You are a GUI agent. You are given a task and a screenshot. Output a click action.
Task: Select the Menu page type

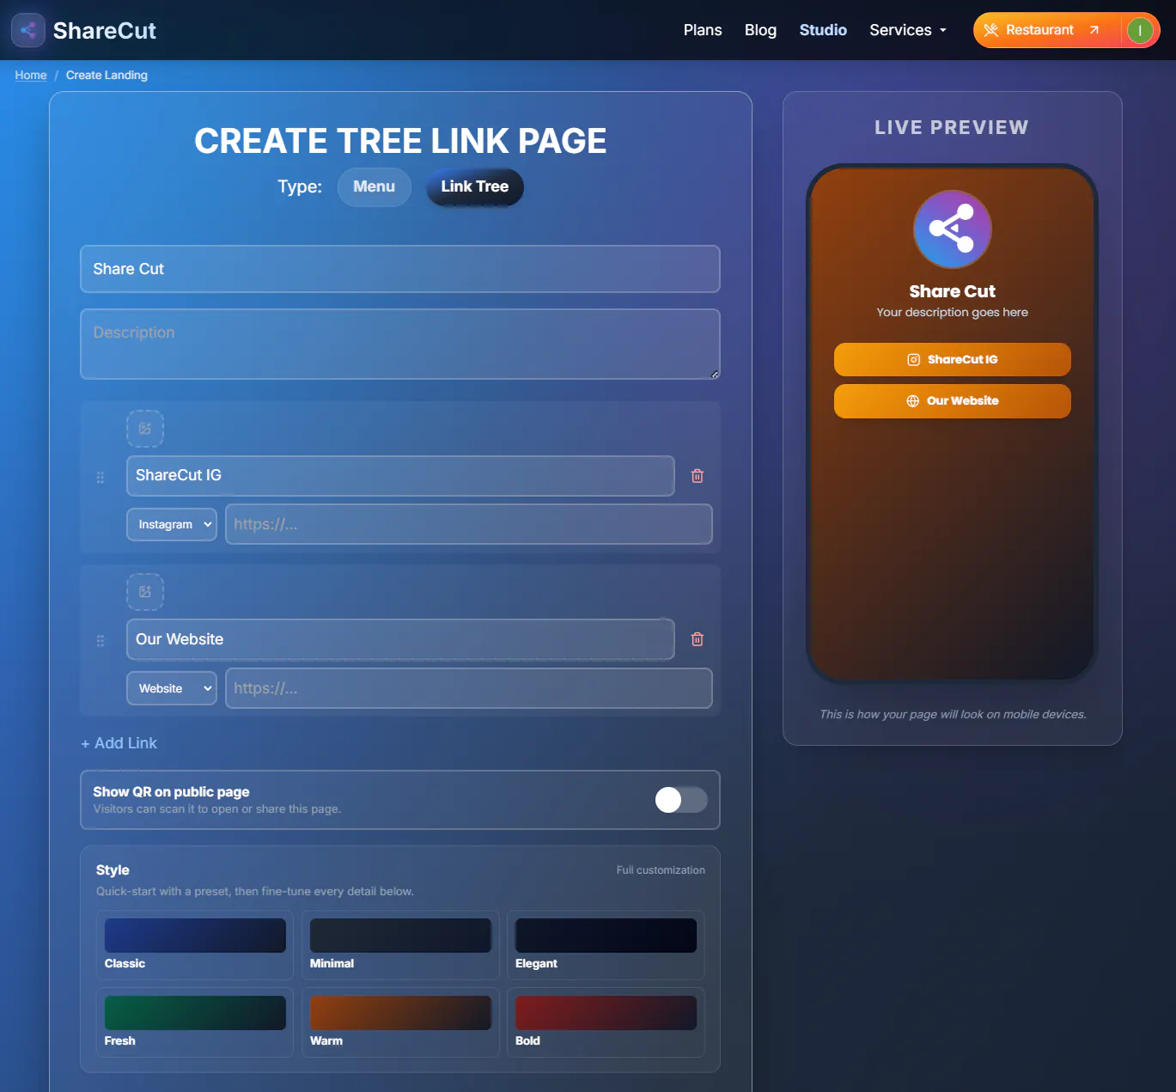coord(375,187)
